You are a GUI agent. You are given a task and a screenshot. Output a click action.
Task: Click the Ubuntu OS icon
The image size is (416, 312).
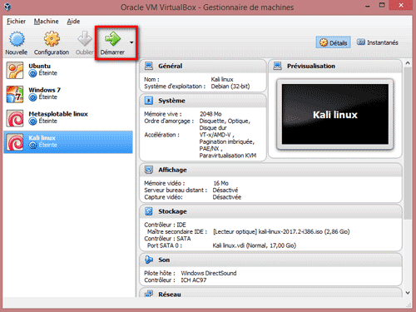tap(15, 71)
